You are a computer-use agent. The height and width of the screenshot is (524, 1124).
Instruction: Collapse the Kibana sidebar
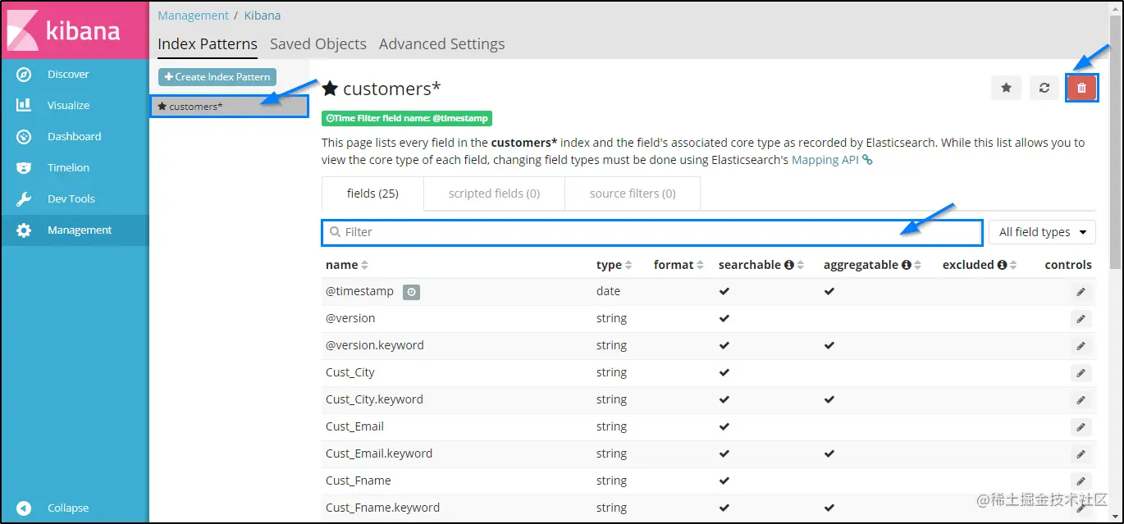[x=25, y=508]
